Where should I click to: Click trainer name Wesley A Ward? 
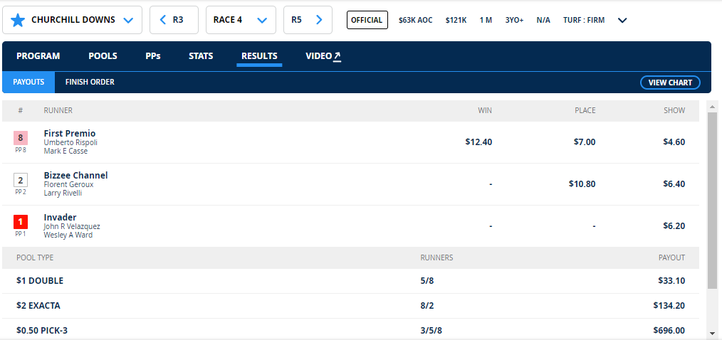click(x=68, y=235)
